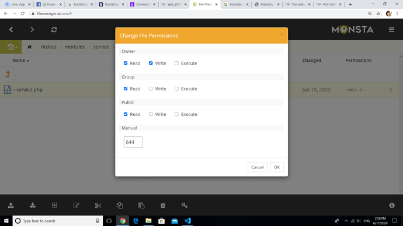Uncheck the Public Read checkbox
Image resolution: width=403 pixels, height=226 pixels.
(126, 114)
